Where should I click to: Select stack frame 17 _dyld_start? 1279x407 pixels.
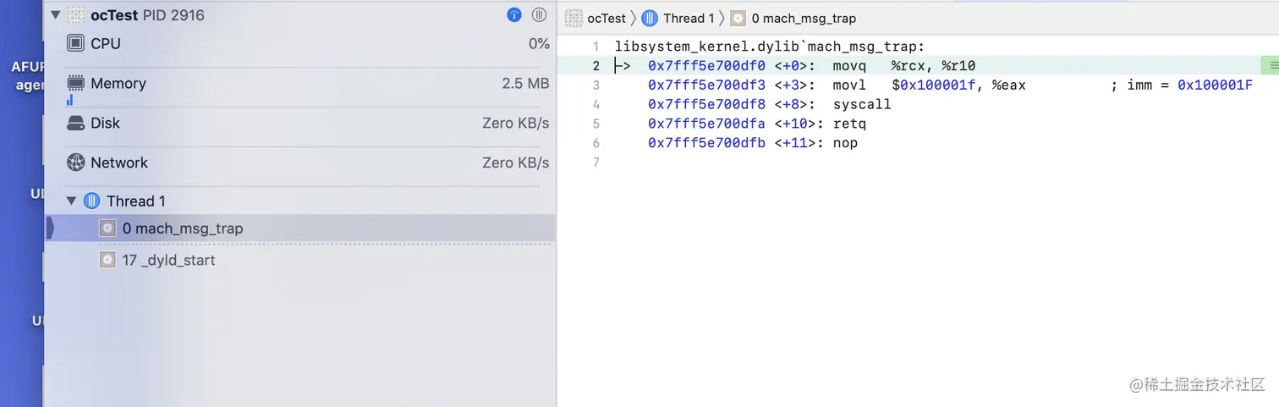coord(300,260)
